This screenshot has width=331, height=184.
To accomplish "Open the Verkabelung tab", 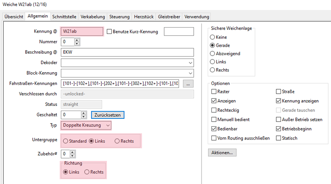I will point(93,17).
